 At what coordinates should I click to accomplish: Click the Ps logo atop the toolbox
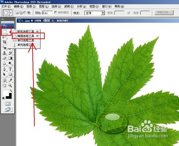(x=8, y=26)
